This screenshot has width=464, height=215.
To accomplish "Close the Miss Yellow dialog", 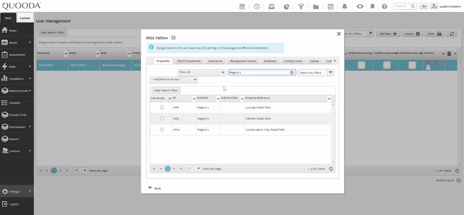I will click(x=339, y=34).
